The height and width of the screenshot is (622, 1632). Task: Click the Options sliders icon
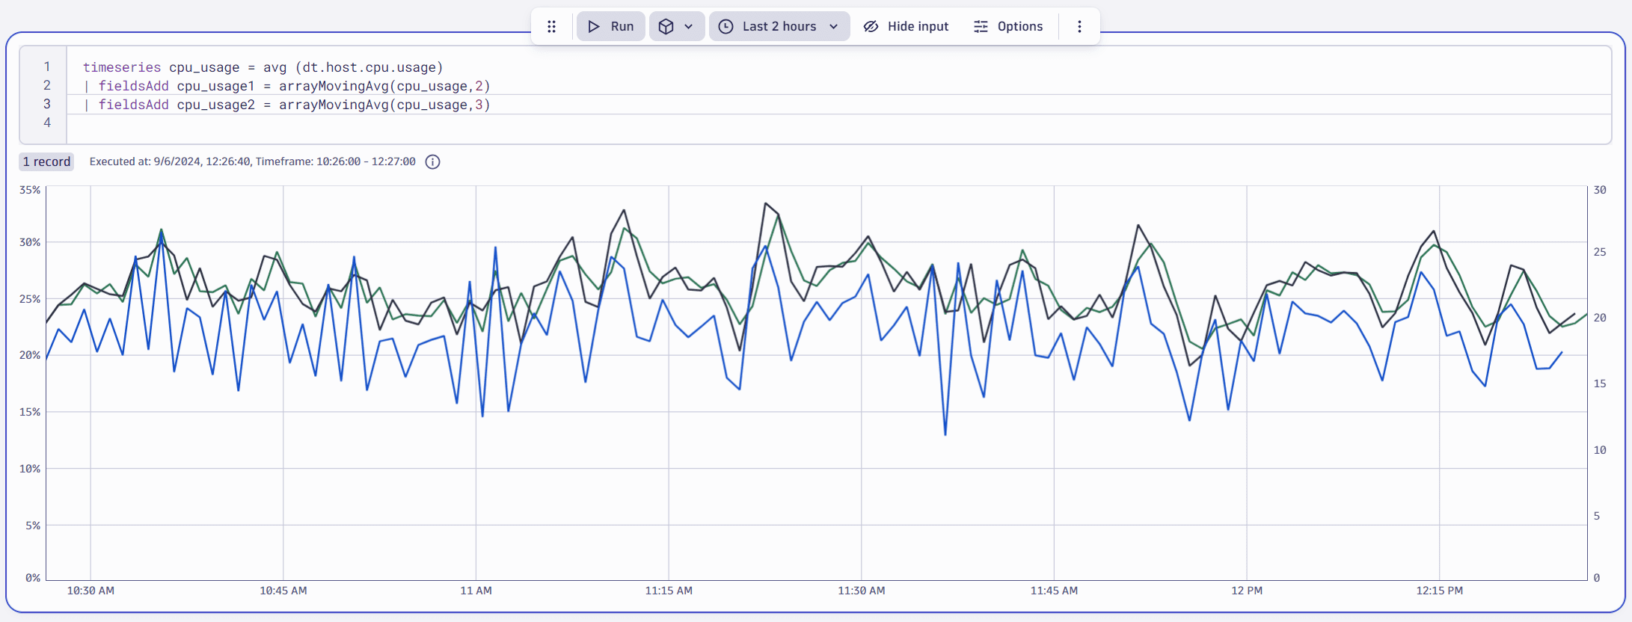(981, 26)
